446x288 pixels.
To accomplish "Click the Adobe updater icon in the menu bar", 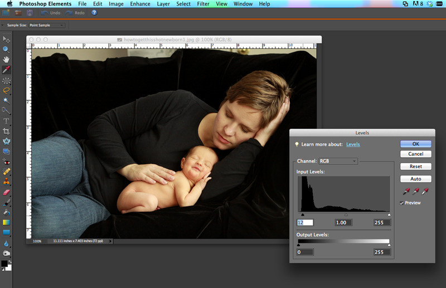I will pos(417,4).
